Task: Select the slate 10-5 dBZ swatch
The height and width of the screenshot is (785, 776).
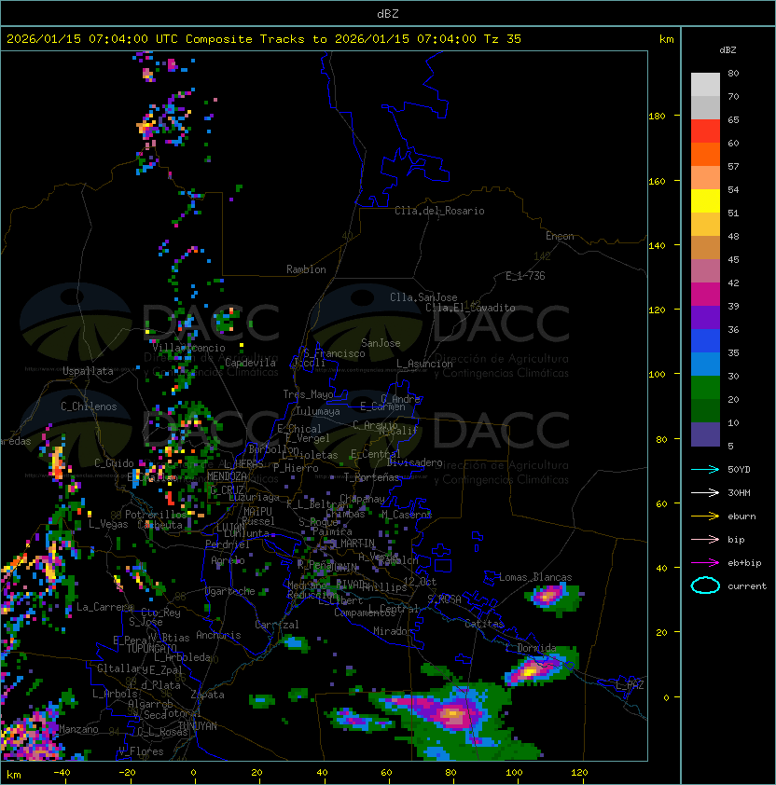Action: [x=705, y=434]
